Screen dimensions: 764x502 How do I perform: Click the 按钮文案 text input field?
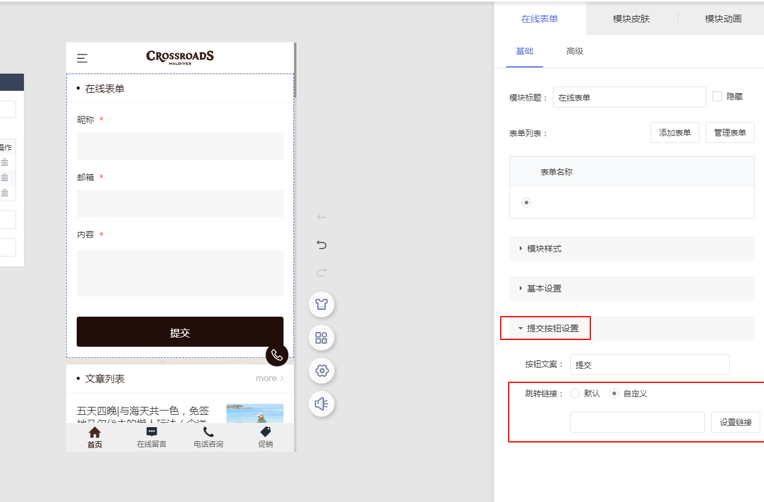pos(649,365)
